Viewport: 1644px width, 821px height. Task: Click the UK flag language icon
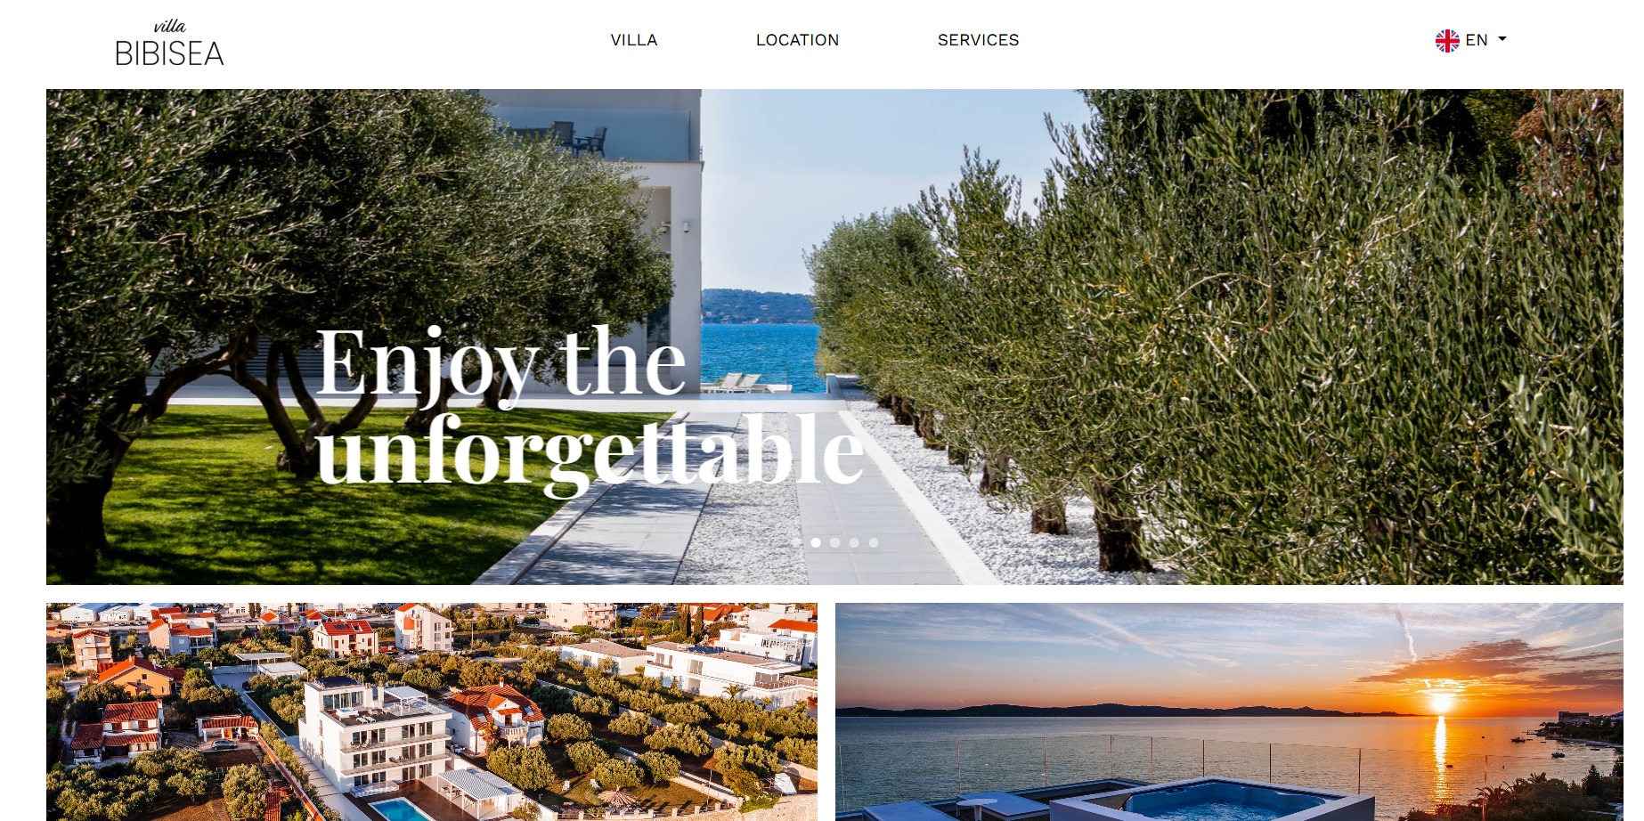[1447, 40]
